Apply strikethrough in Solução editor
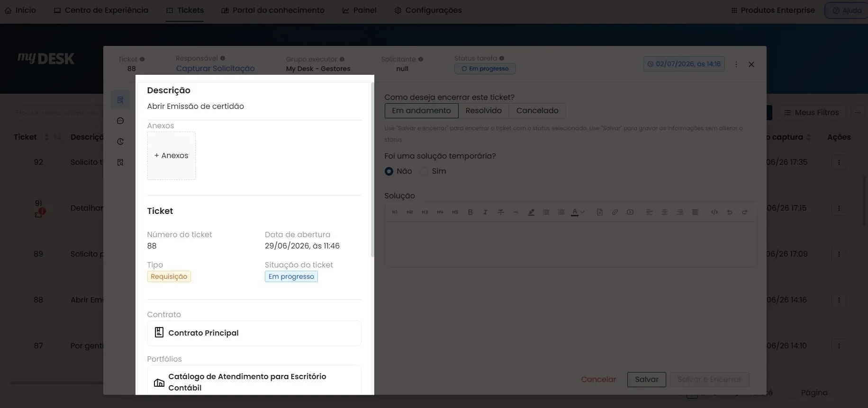 500,212
